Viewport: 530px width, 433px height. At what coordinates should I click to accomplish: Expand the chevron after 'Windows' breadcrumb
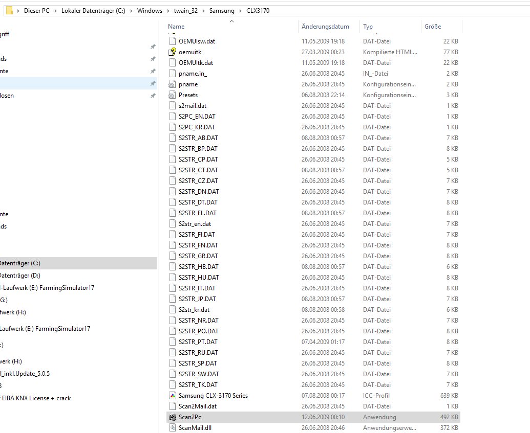[168, 11]
